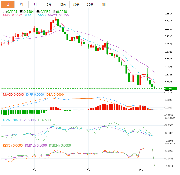Click the 0.5824 price axis label
The height and width of the screenshot is (175, 180).
coord(168,67)
